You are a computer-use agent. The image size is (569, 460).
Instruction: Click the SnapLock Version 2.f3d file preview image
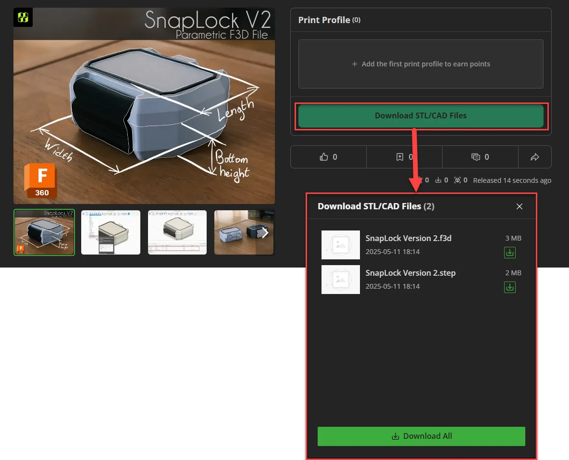click(x=340, y=245)
